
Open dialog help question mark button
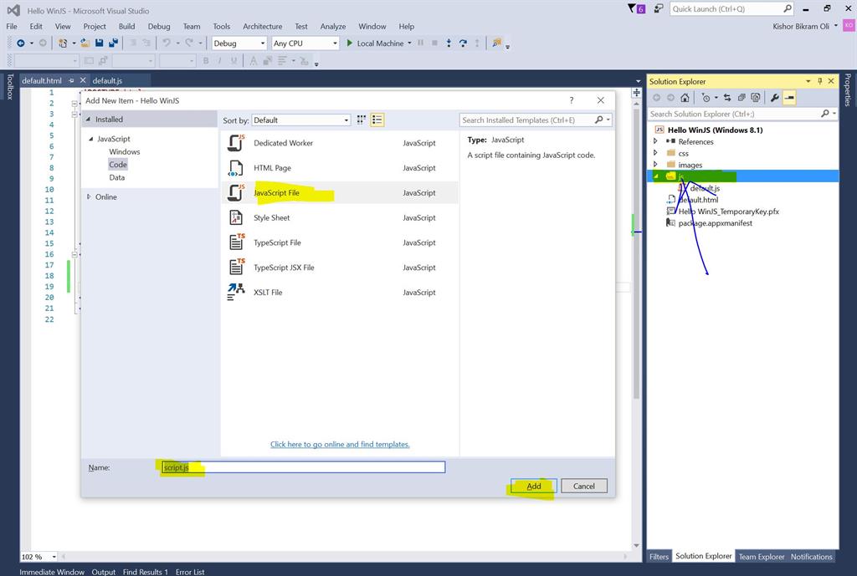pos(572,100)
